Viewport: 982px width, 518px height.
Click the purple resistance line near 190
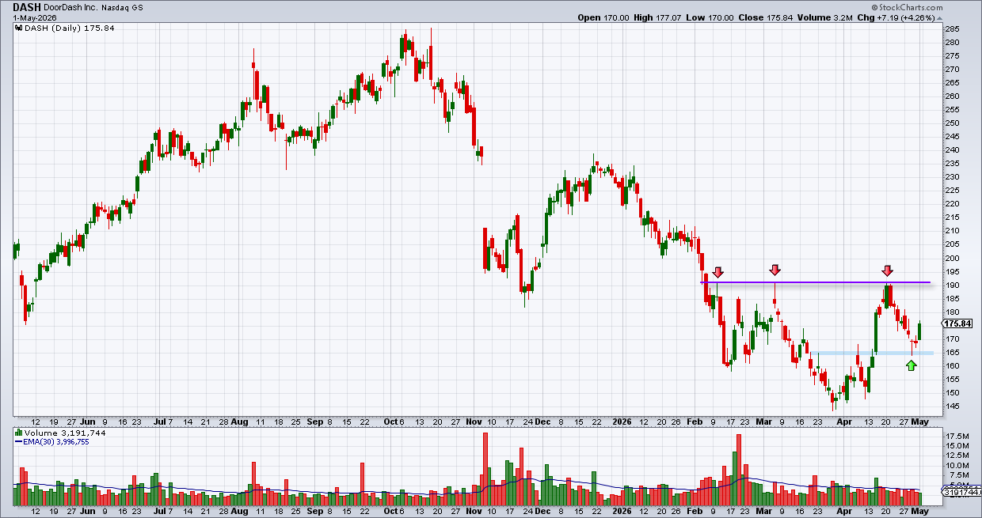pos(815,282)
